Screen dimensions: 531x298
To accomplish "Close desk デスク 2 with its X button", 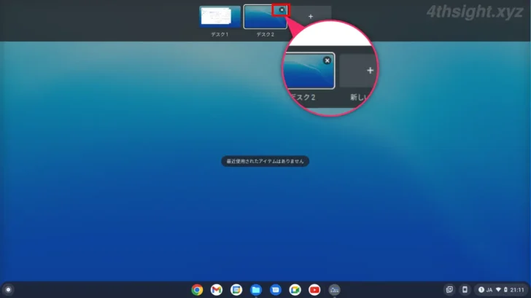I will (x=282, y=9).
